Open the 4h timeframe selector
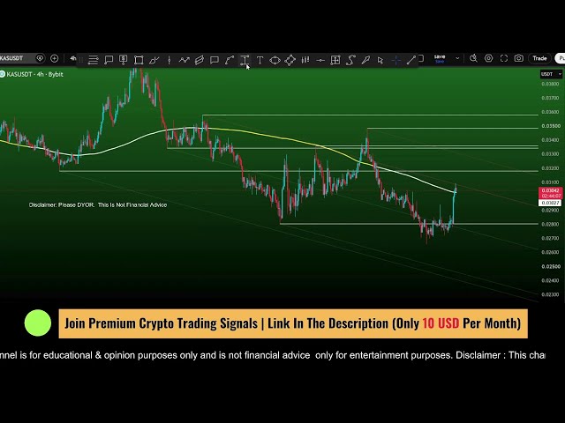 [73, 58]
